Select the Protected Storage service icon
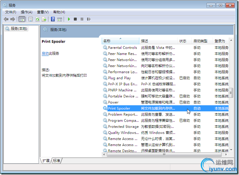The height and width of the screenshot is (175, 239). point(105,126)
